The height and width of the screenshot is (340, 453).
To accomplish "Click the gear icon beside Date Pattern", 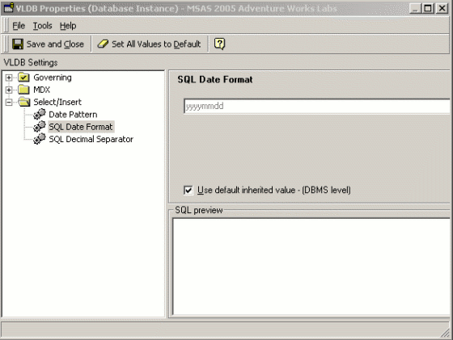I will coord(40,114).
